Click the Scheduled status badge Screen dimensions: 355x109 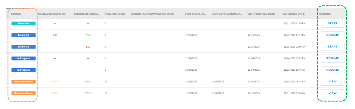[23, 23]
